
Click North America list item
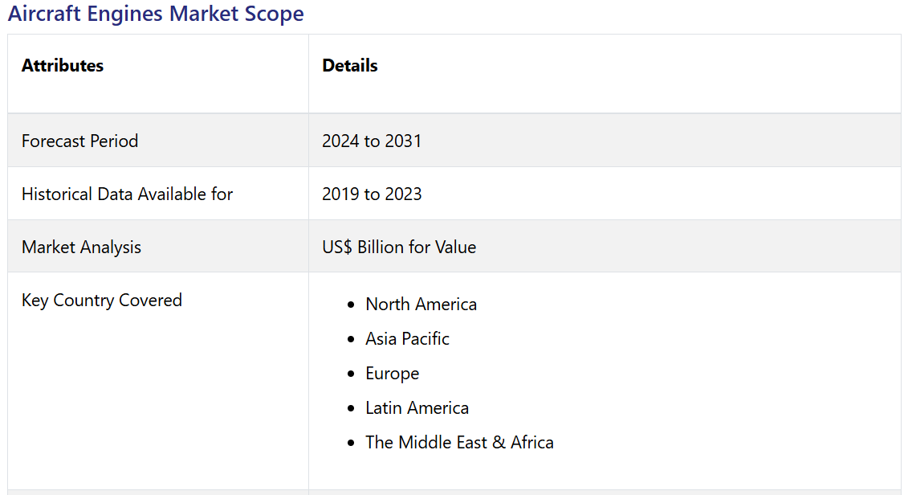coord(421,304)
